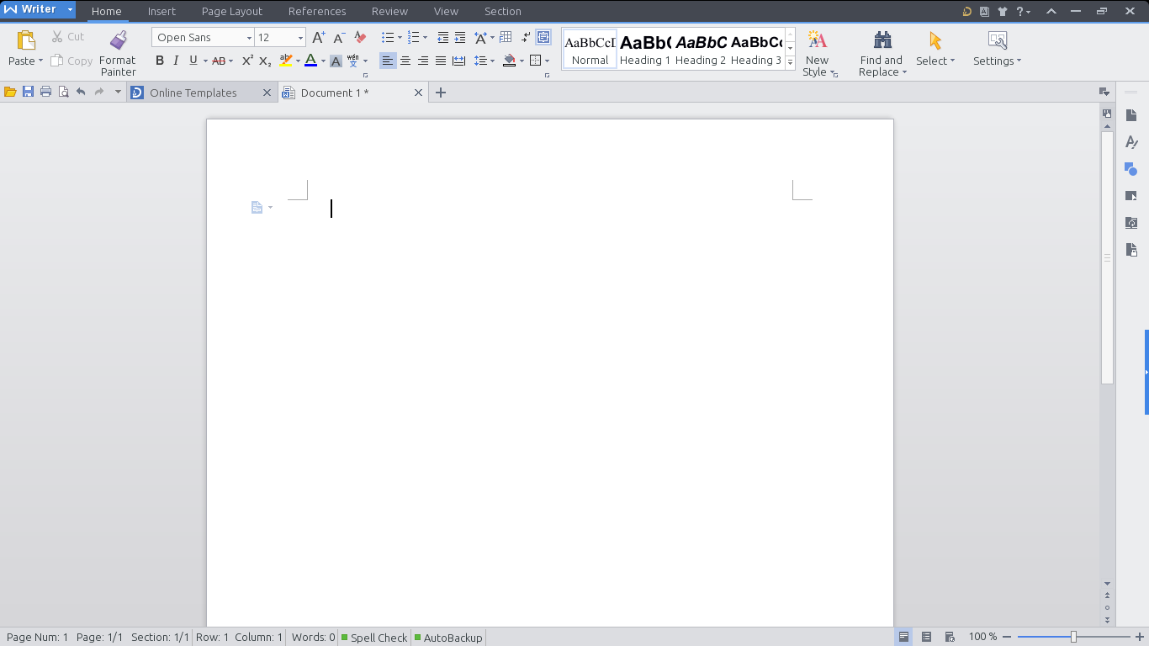
Task: Open the font color dropdown arrow
Action: coord(323,61)
